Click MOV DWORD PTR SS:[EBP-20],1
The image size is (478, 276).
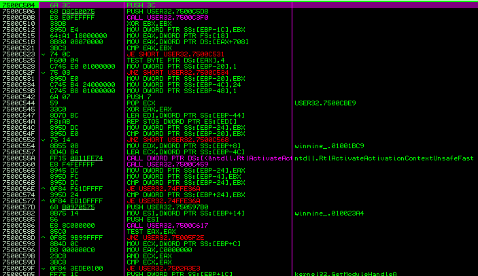coord(182,66)
